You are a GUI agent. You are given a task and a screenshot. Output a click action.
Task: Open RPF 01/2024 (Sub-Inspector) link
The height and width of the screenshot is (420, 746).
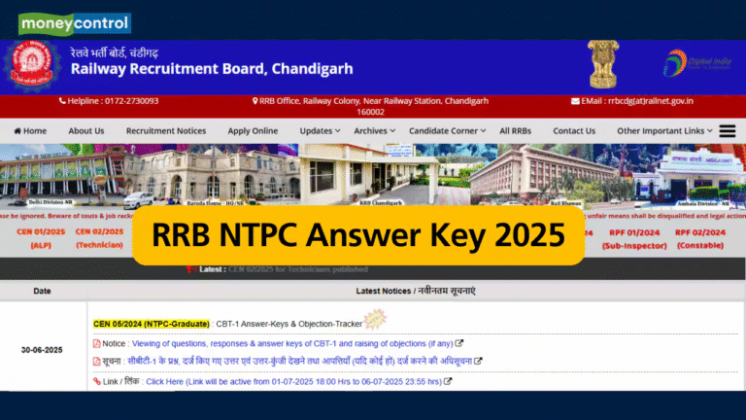coord(634,239)
